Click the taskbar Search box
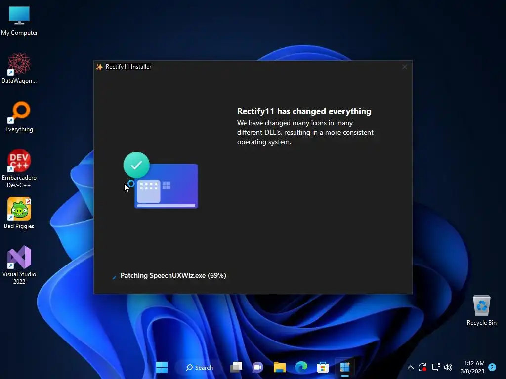 point(200,367)
